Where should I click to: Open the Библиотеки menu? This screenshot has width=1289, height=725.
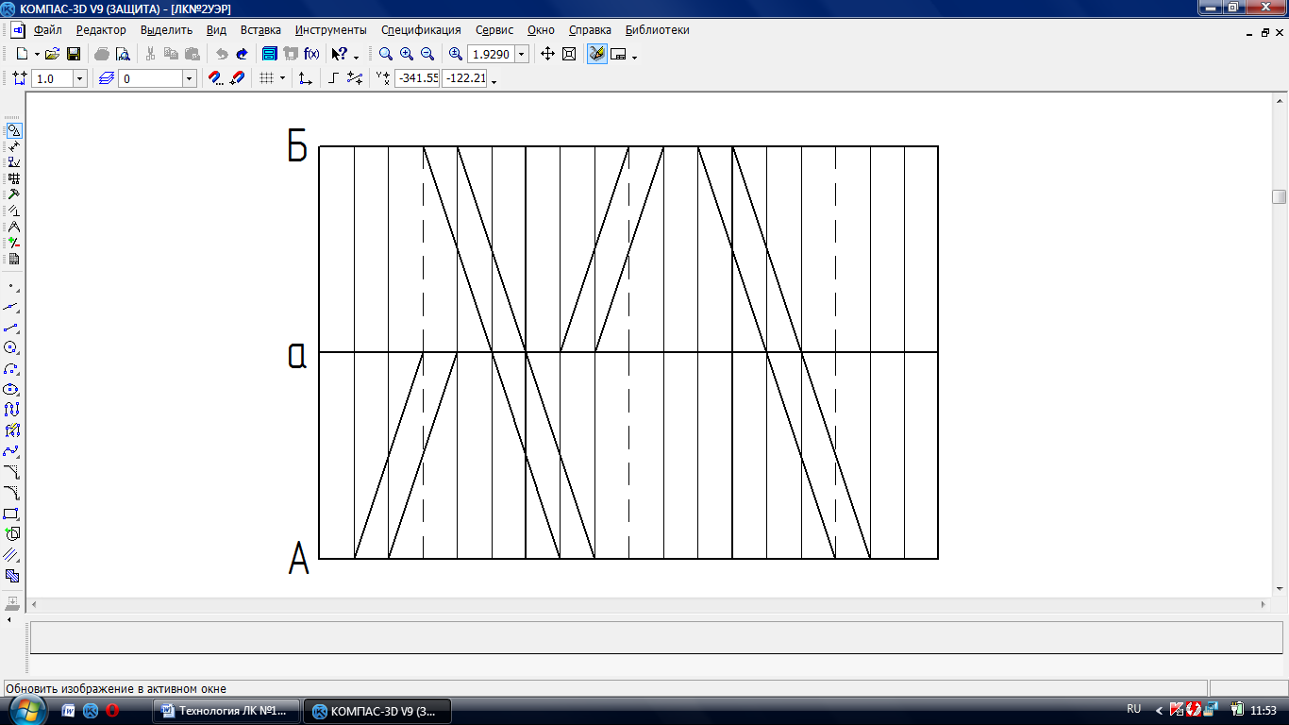pyautogui.click(x=657, y=30)
